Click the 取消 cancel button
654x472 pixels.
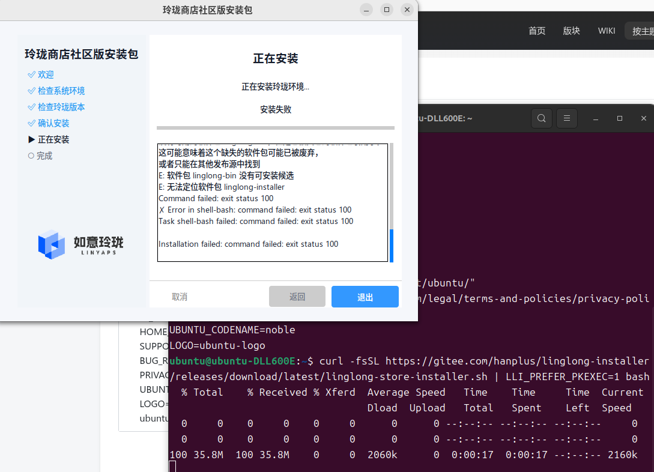point(180,297)
